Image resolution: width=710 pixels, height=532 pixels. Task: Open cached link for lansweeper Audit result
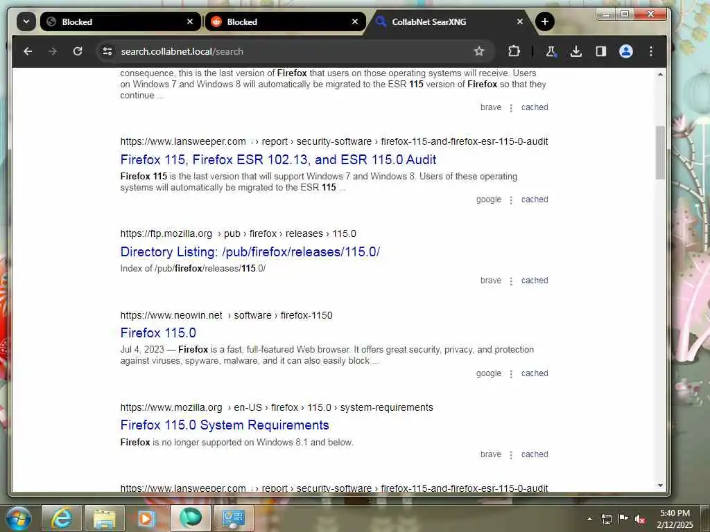click(535, 199)
